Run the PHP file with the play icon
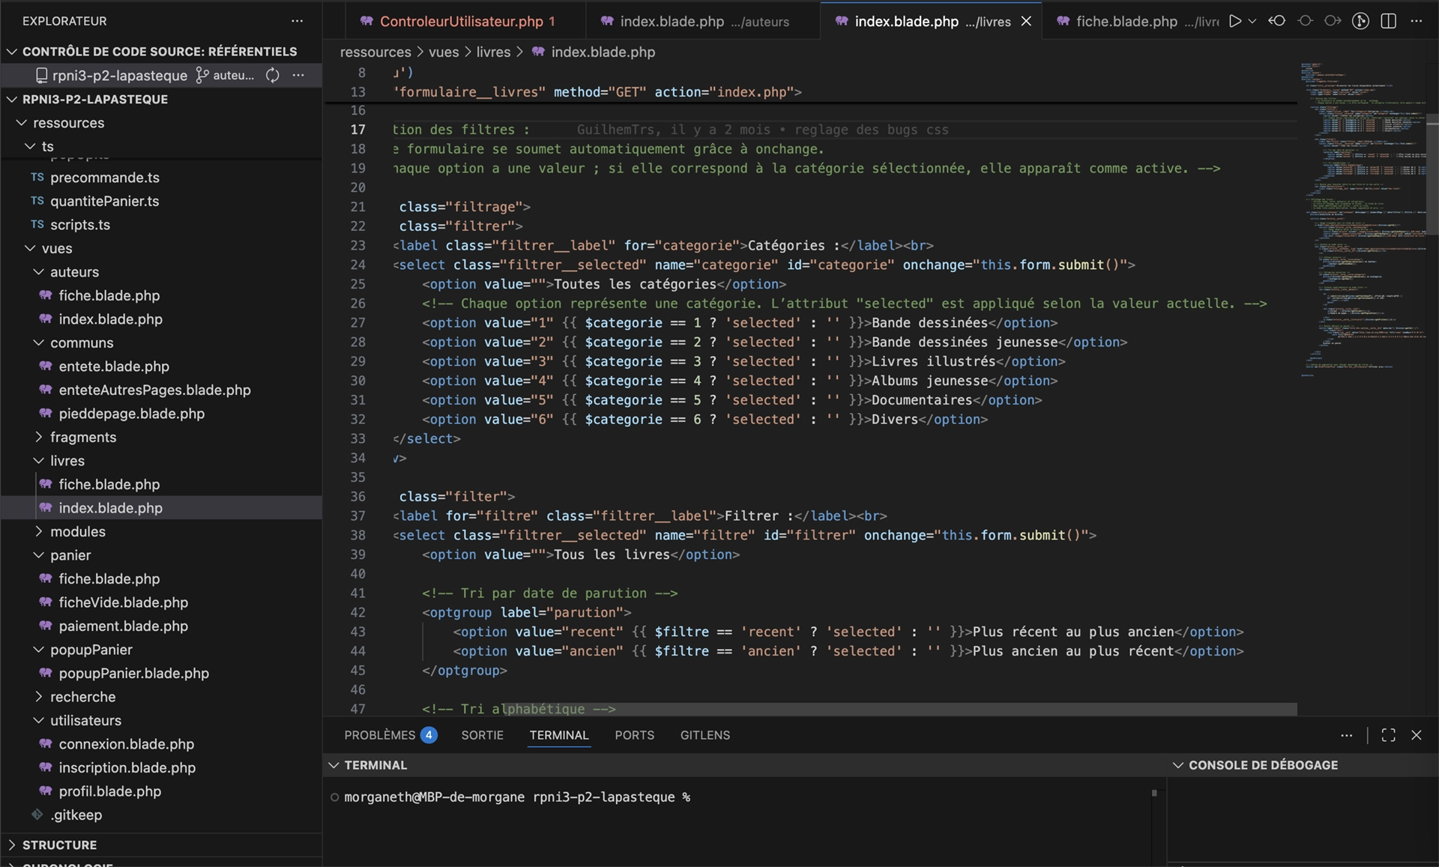 point(1235,21)
